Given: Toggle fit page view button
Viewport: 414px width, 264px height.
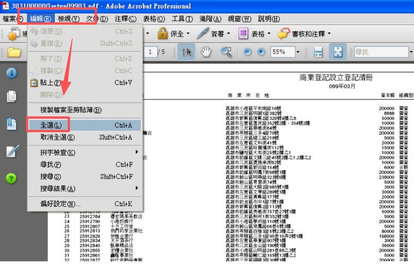Looking at the screenshot, I should tap(338, 52).
